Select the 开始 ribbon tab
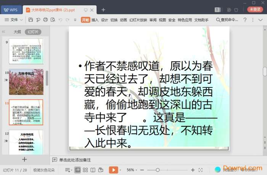 (x=85, y=20)
